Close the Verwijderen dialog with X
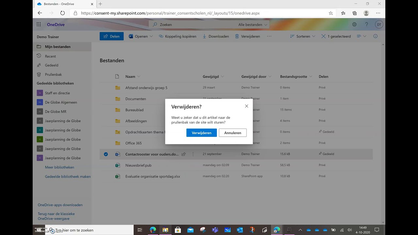Screen dimensions: 418x235 pos(247,106)
